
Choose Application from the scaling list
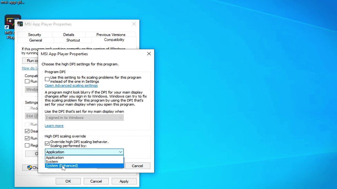84,157
